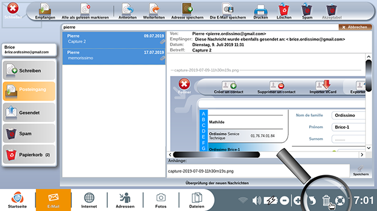Click the Empfangen toolbar icon
The image size is (377, 211).
click(x=45, y=11)
